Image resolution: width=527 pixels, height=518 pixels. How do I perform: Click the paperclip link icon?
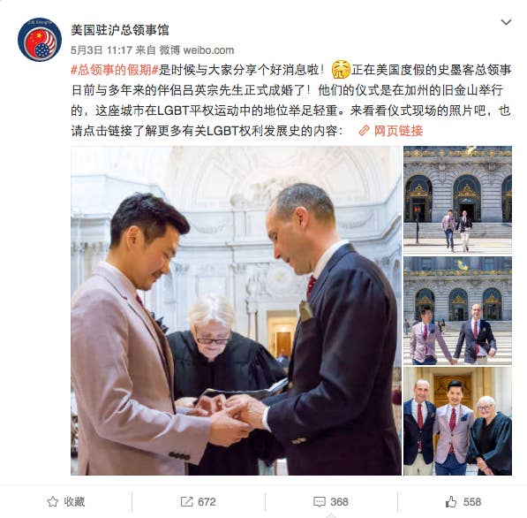[x=364, y=131]
